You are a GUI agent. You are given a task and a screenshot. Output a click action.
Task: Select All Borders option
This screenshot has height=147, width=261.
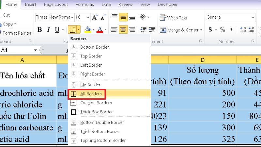(109, 94)
